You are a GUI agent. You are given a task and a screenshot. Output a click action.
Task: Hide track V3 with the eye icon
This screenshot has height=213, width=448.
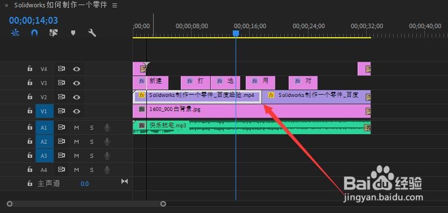(x=76, y=83)
